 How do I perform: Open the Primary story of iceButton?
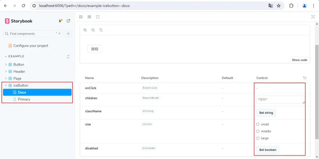coord(24,99)
